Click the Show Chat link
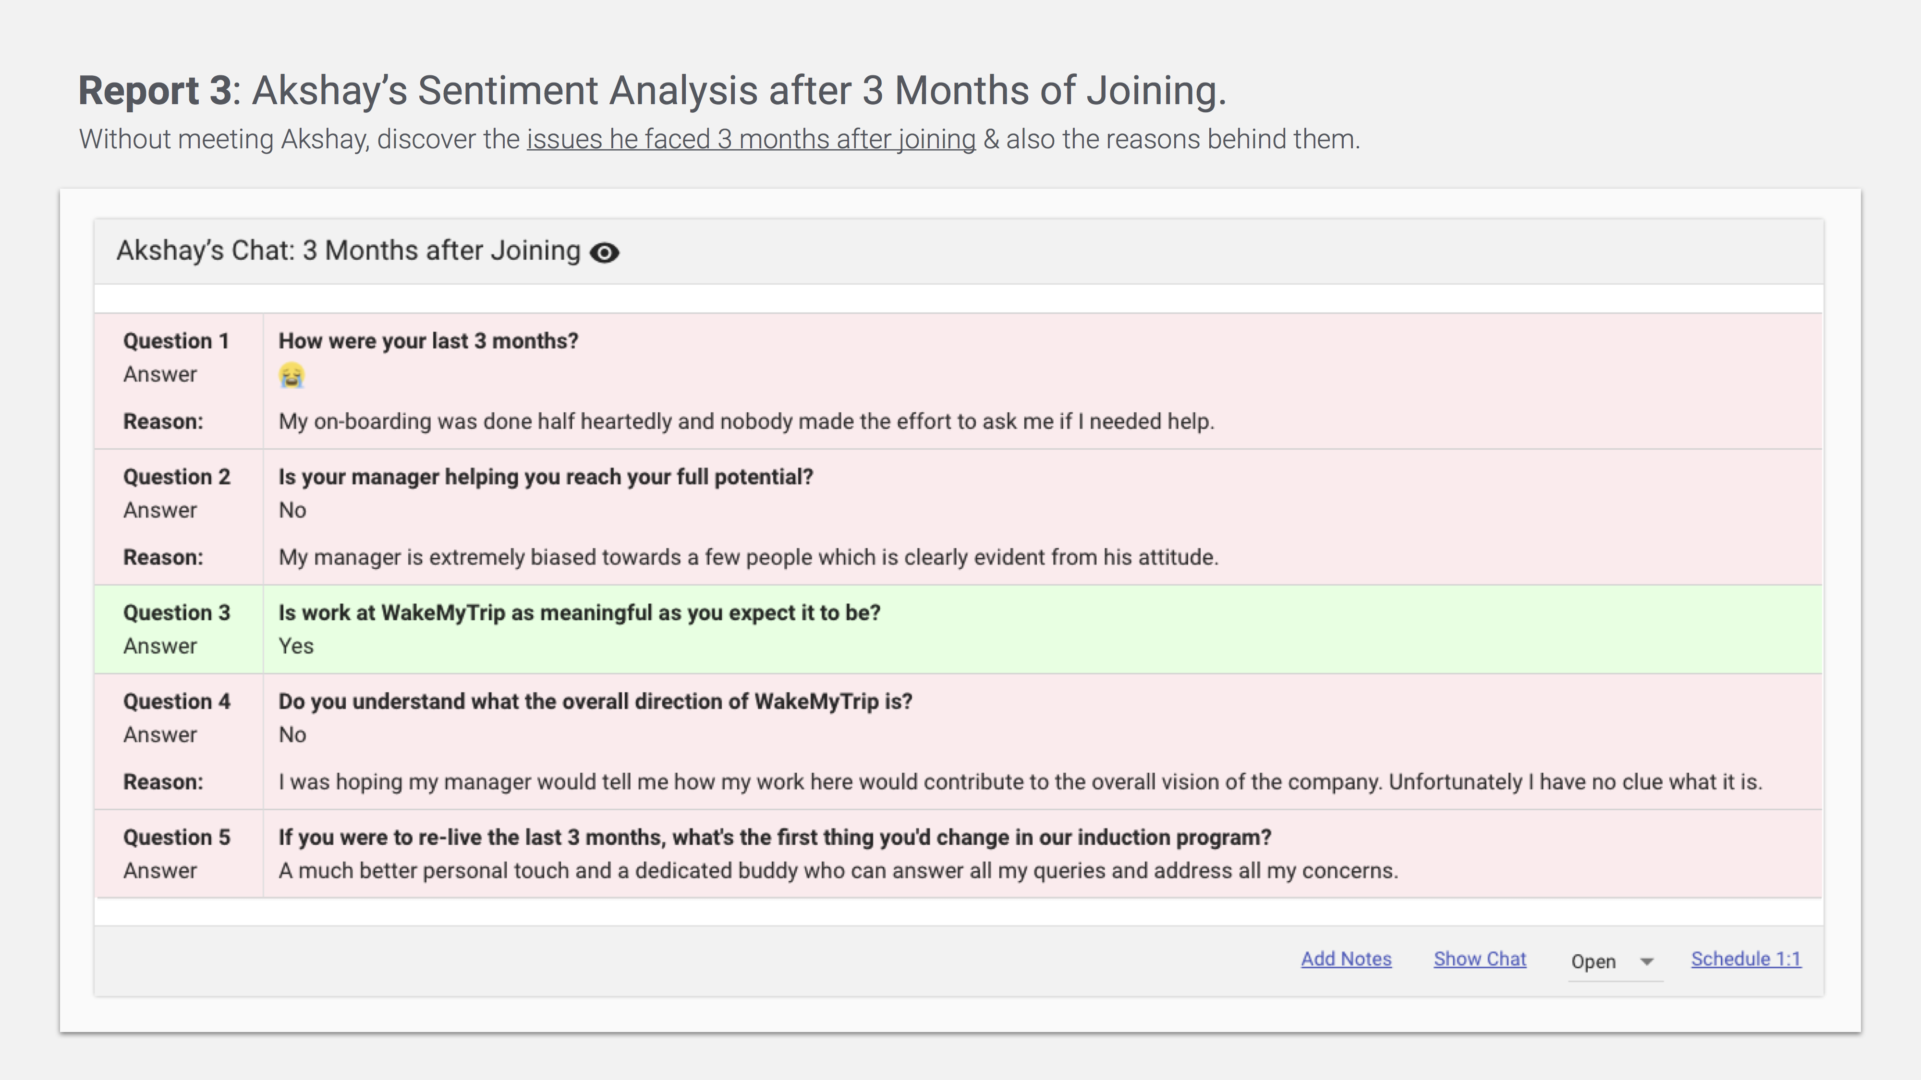 tap(1480, 959)
